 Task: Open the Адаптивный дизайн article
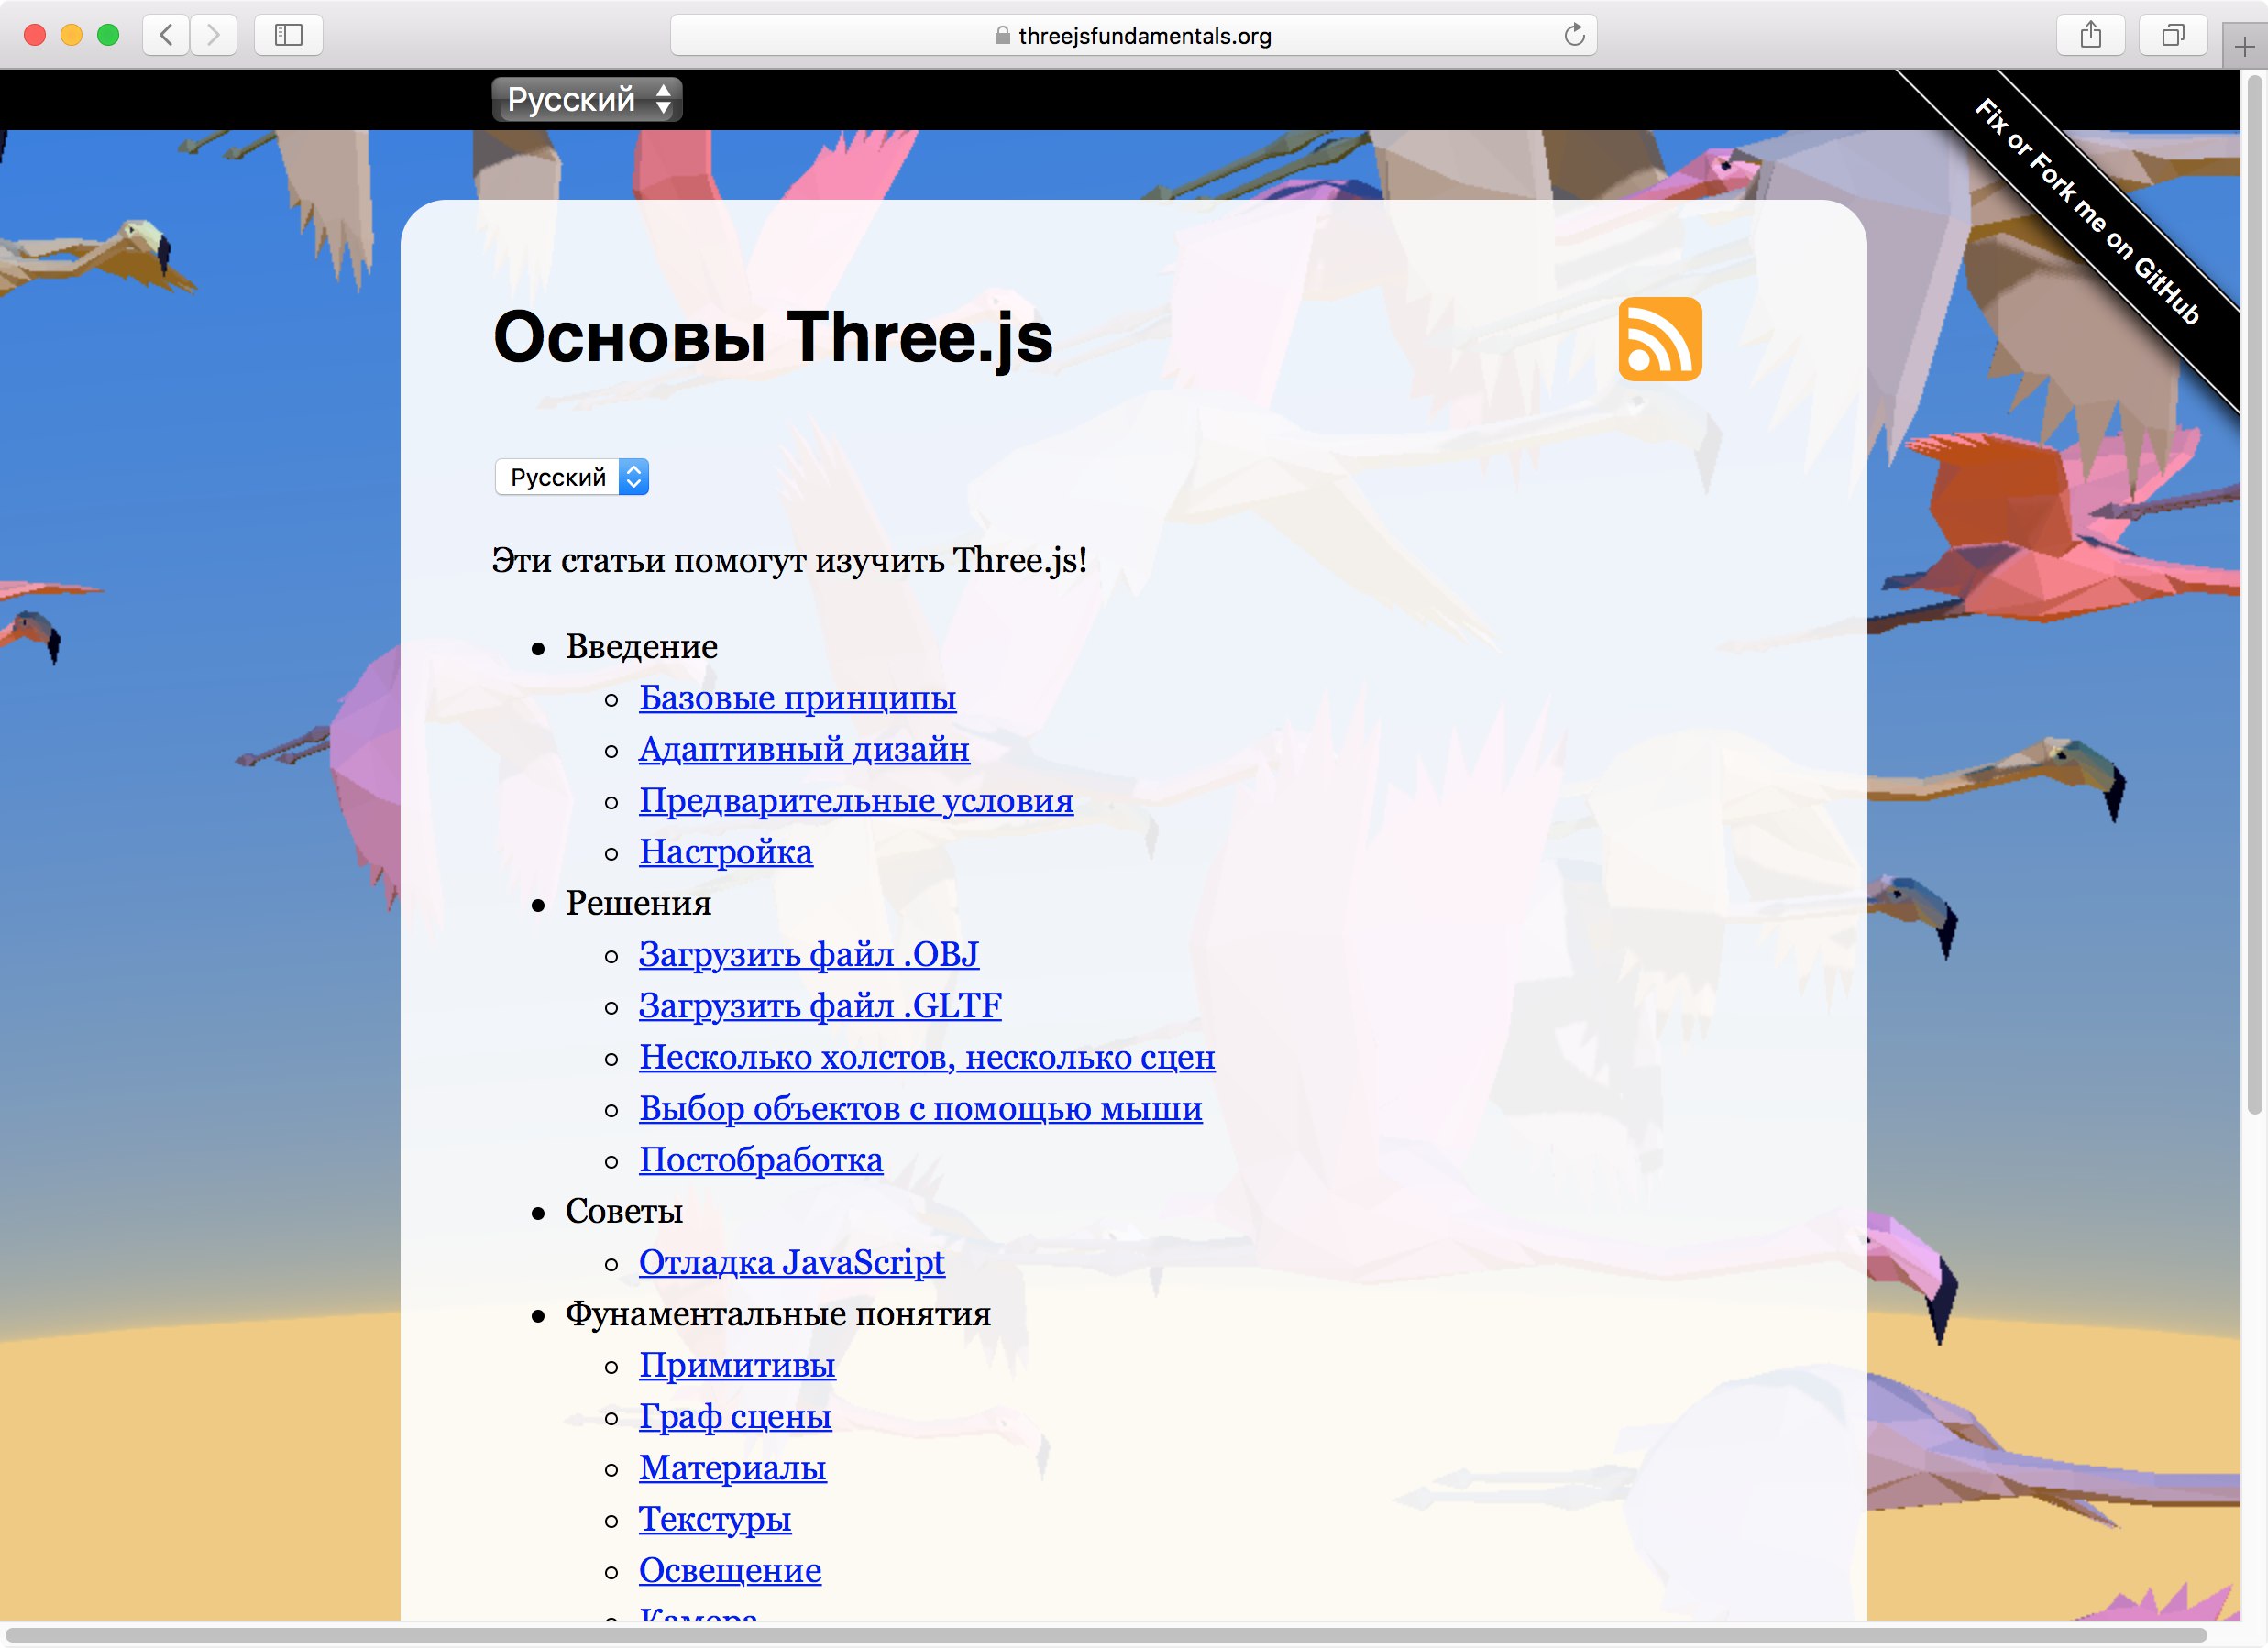(804, 748)
